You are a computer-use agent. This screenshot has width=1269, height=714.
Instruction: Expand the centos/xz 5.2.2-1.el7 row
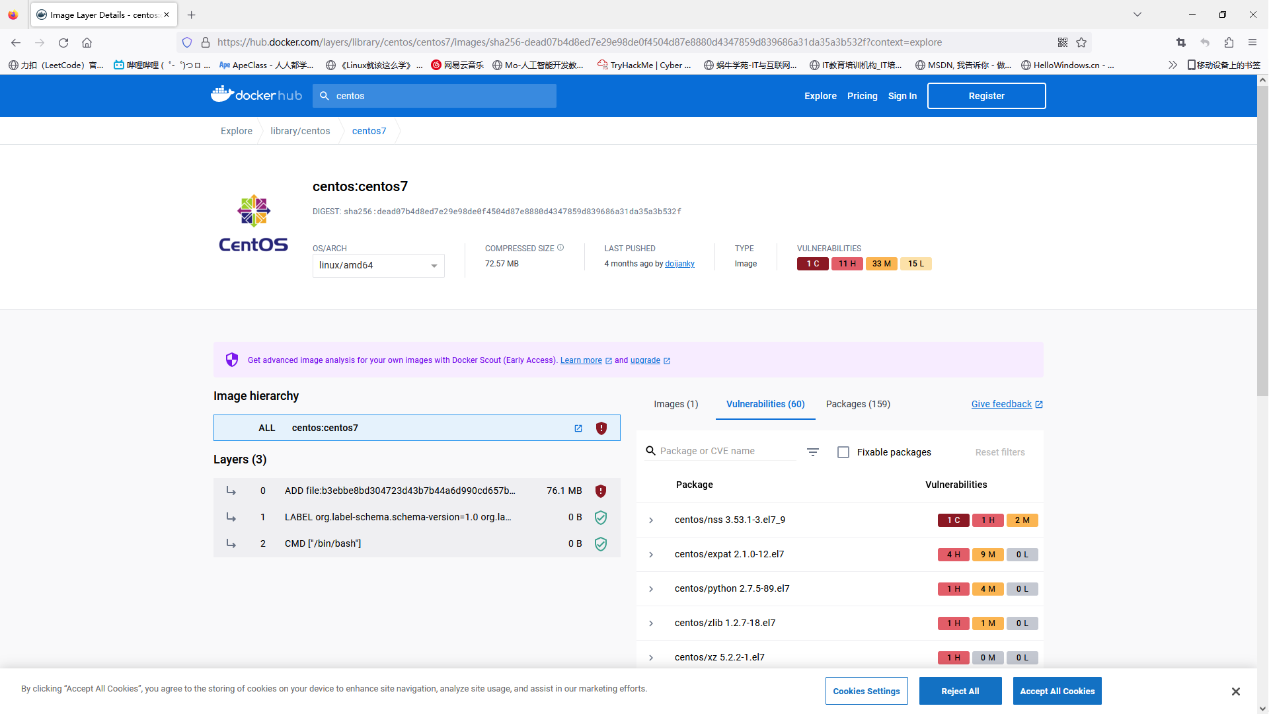pos(651,658)
